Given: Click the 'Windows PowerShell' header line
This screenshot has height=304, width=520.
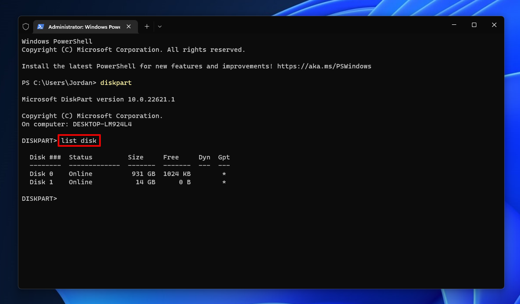Looking at the screenshot, I should 57,41.
